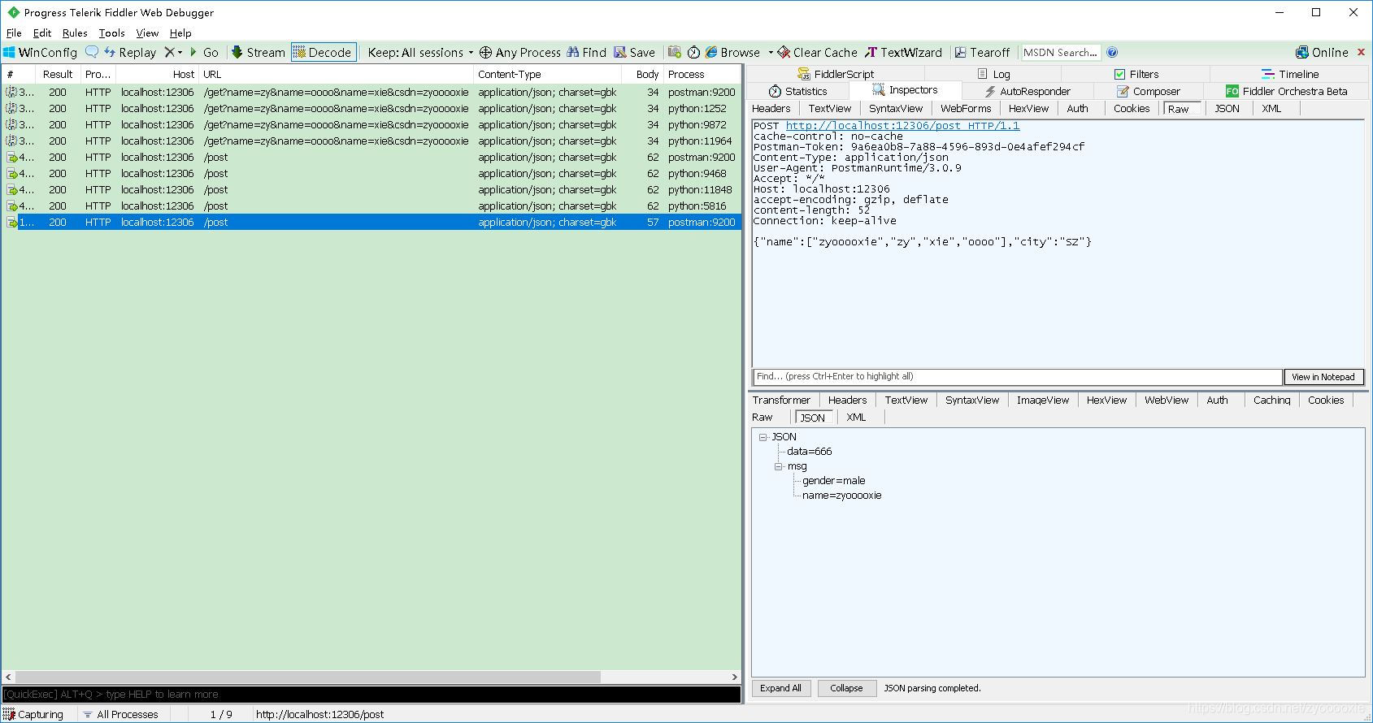1373x723 pixels.
Task: Open the help question-mark icon
Action: point(1112,52)
